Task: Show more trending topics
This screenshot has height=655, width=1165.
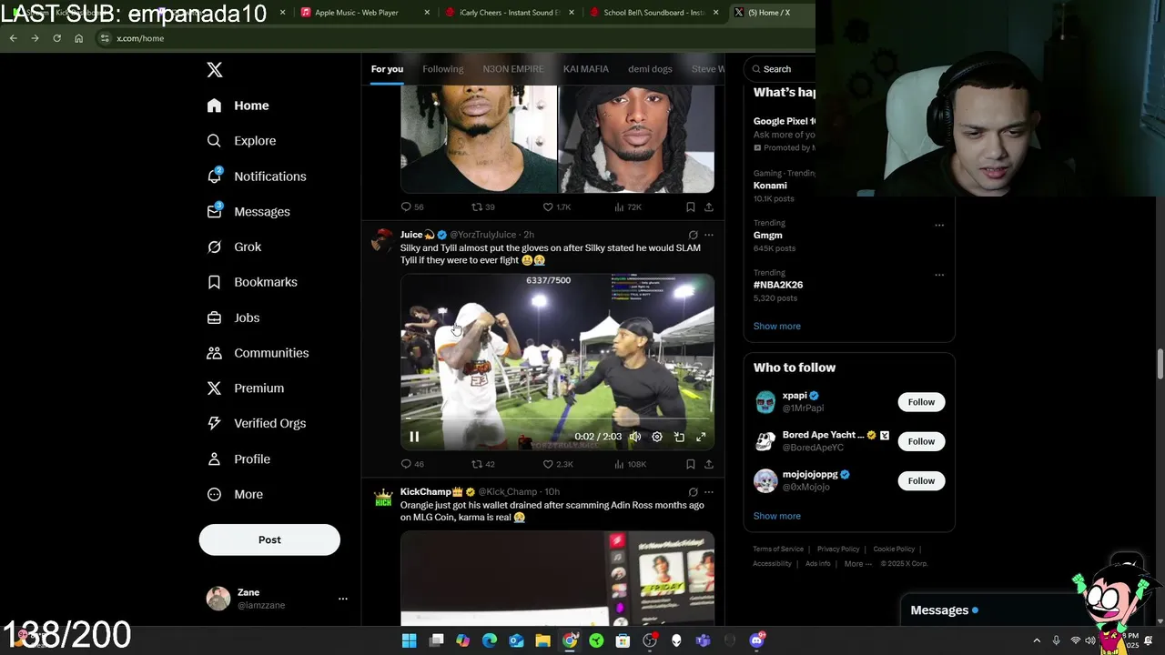Action: [x=776, y=326]
